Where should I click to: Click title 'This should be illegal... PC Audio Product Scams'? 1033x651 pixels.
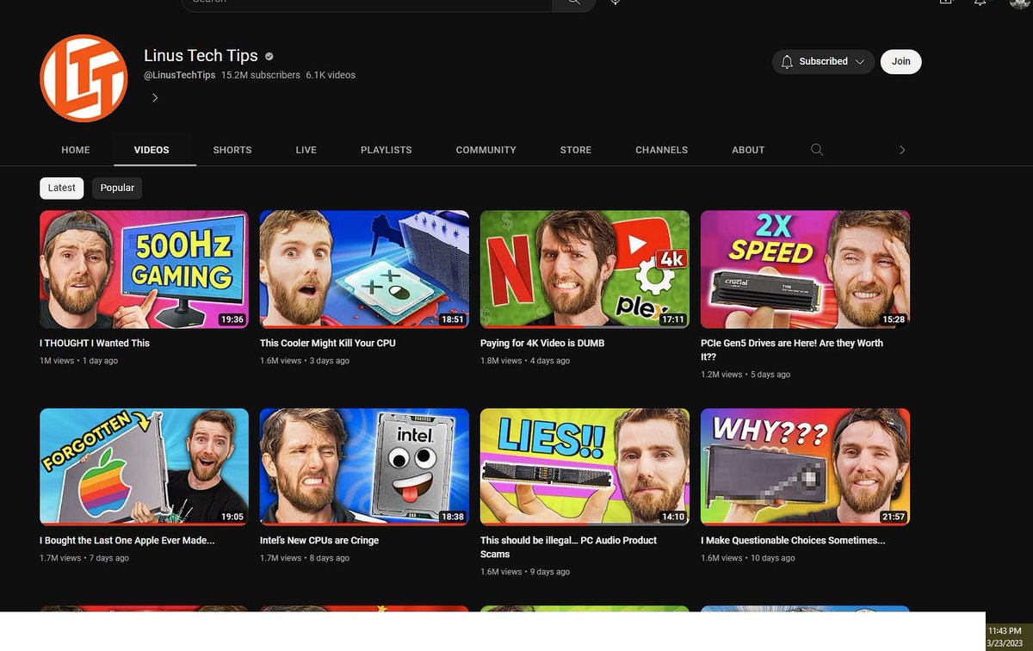tap(568, 547)
